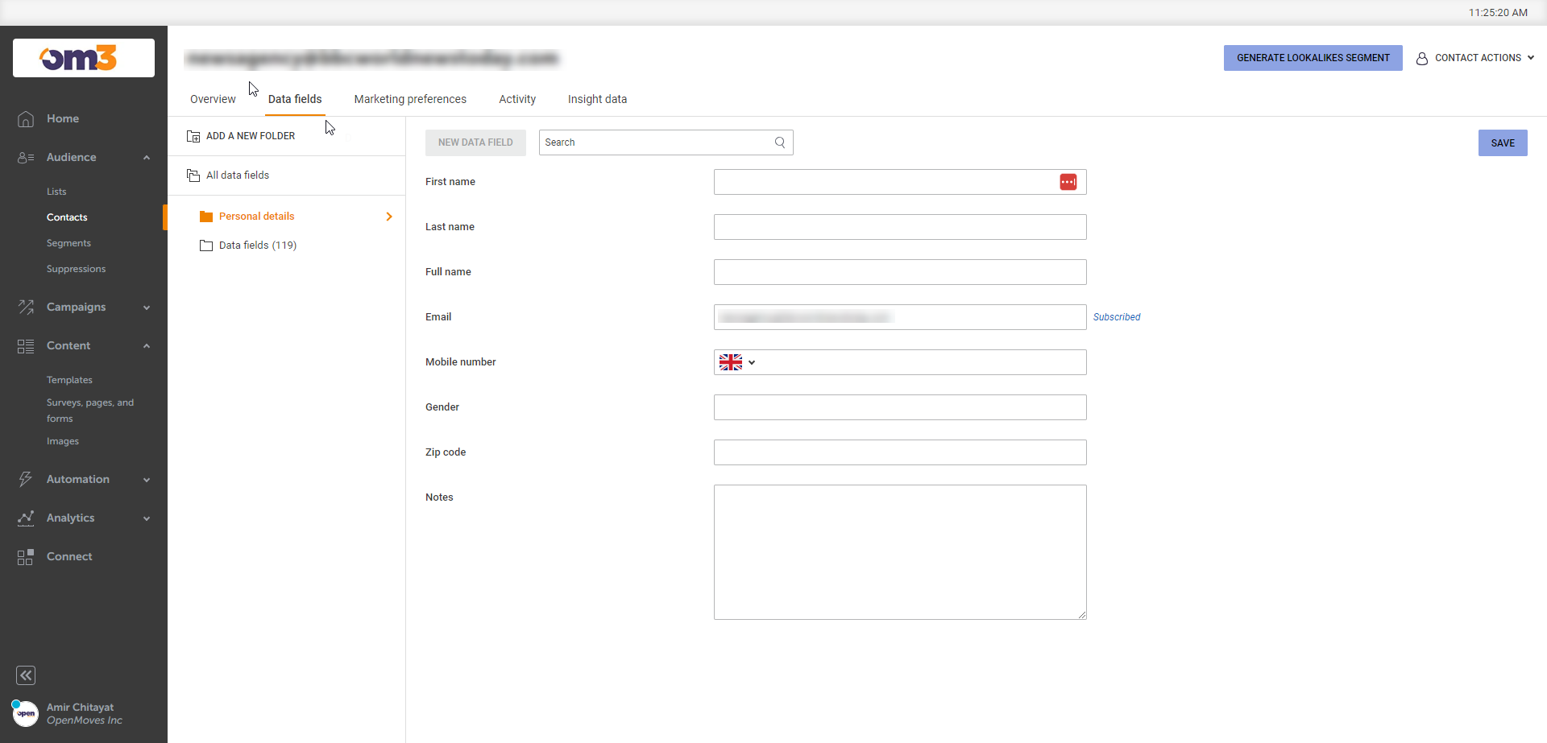Click Add a New Folder
This screenshot has width=1547, height=743.
[250, 136]
